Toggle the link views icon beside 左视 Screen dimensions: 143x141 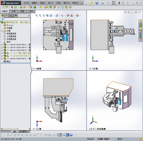coord(90,68)
